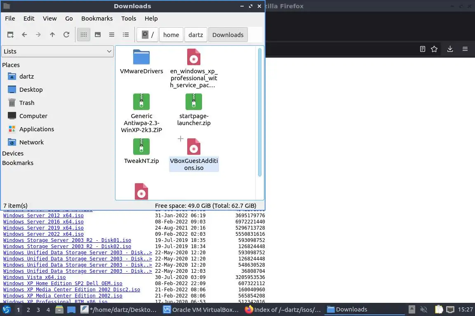
Task: Open the Go menu
Action: click(x=69, y=19)
